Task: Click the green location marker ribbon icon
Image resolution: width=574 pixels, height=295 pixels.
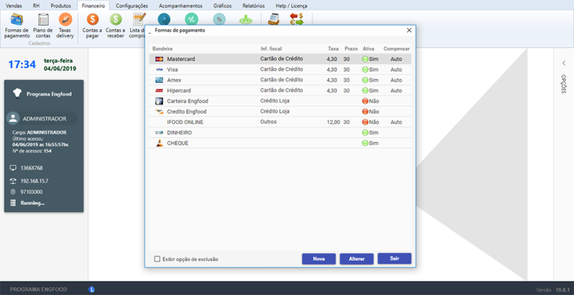Action: (246, 19)
